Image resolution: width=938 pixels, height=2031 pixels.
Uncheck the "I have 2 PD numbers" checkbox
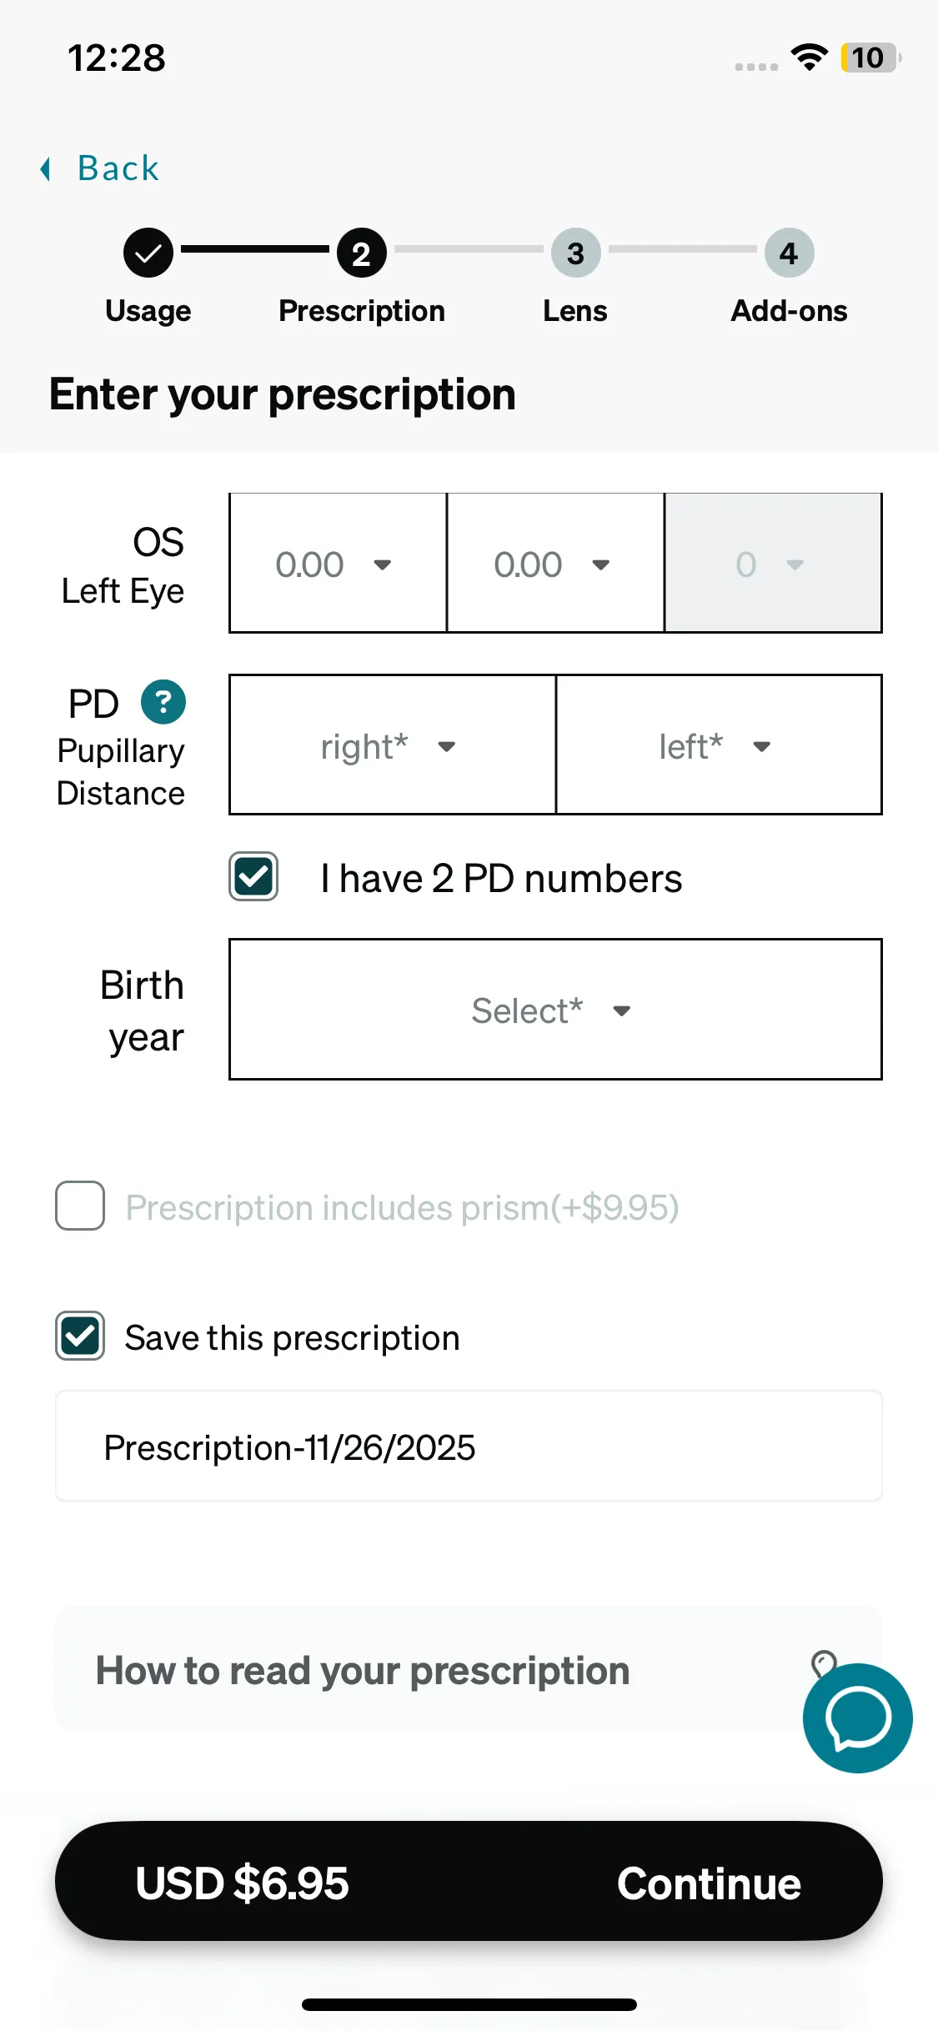tap(253, 877)
